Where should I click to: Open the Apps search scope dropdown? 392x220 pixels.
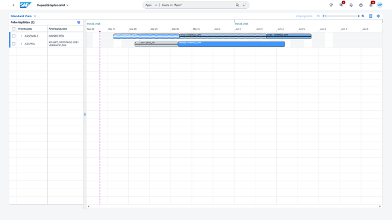point(151,5)
